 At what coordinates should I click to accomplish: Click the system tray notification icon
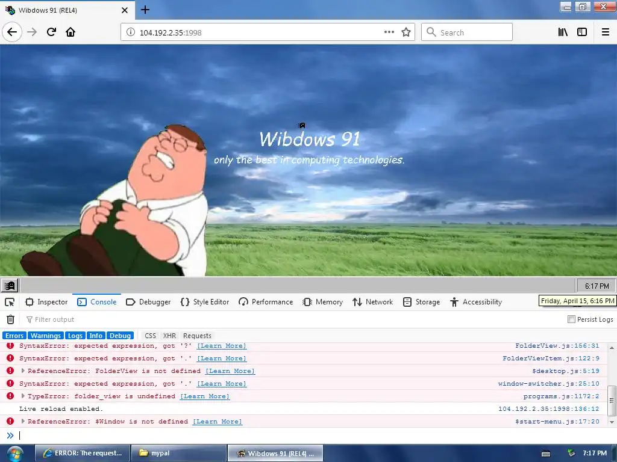571,453
